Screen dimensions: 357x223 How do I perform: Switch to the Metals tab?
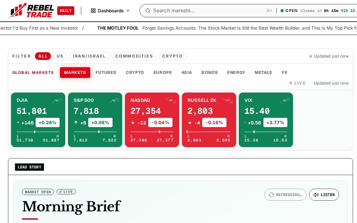point(263,73)
